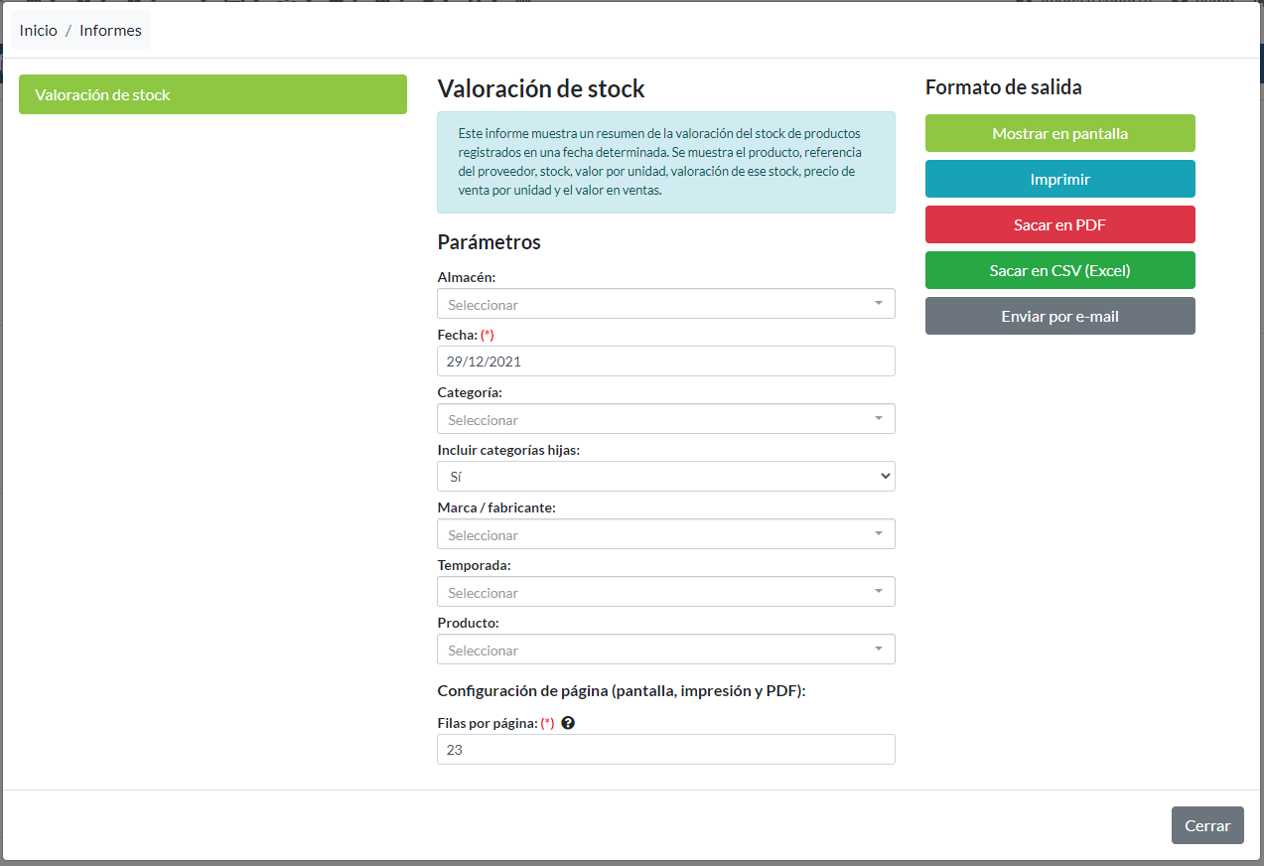Open the Categoría dropdown
Screen dimensions: 1264x866
[665, 419]
